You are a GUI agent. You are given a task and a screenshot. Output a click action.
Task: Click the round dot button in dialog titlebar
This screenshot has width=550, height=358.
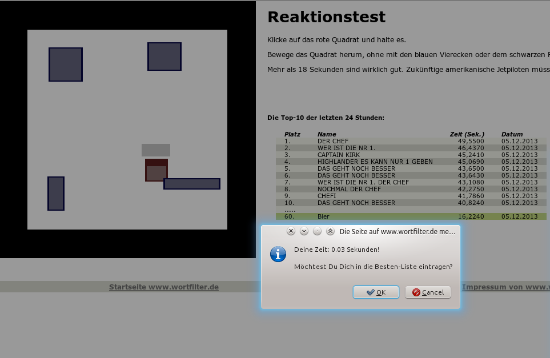[x=317, y=231]
